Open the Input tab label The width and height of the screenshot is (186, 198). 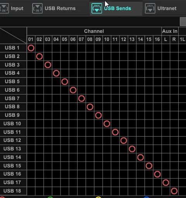point(17,9)
